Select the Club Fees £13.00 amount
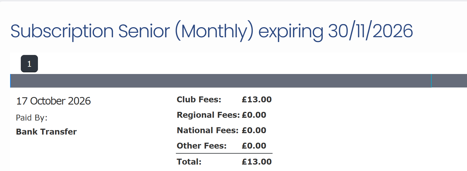 click(x=257, y=100)
